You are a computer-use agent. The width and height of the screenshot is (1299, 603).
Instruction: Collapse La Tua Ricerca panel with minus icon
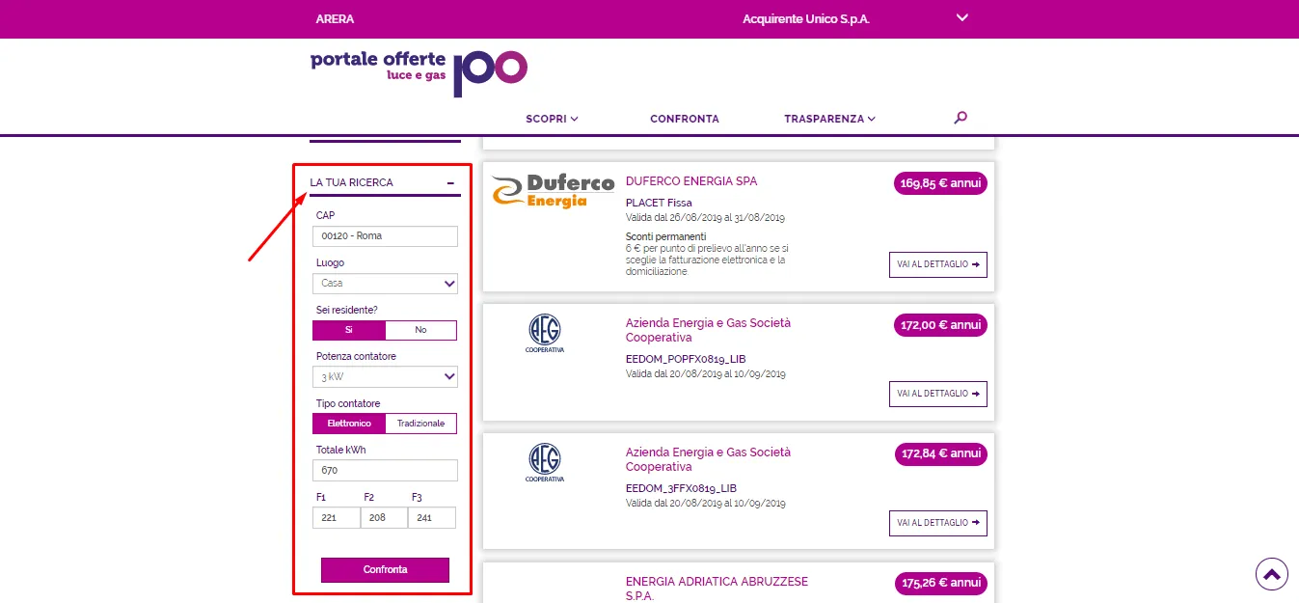click(x=450, y=182)
